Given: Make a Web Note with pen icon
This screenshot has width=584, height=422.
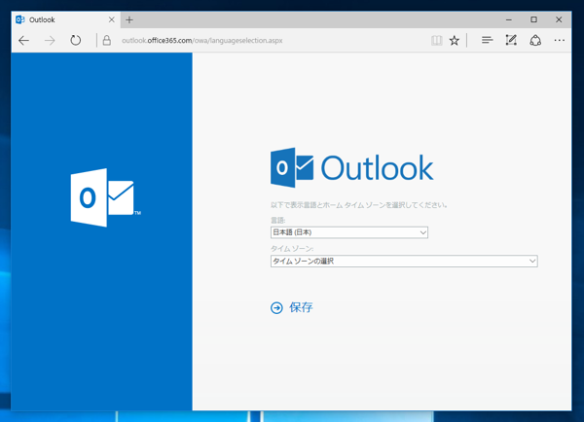Looking at the screenshot, I should click(511, 40).
